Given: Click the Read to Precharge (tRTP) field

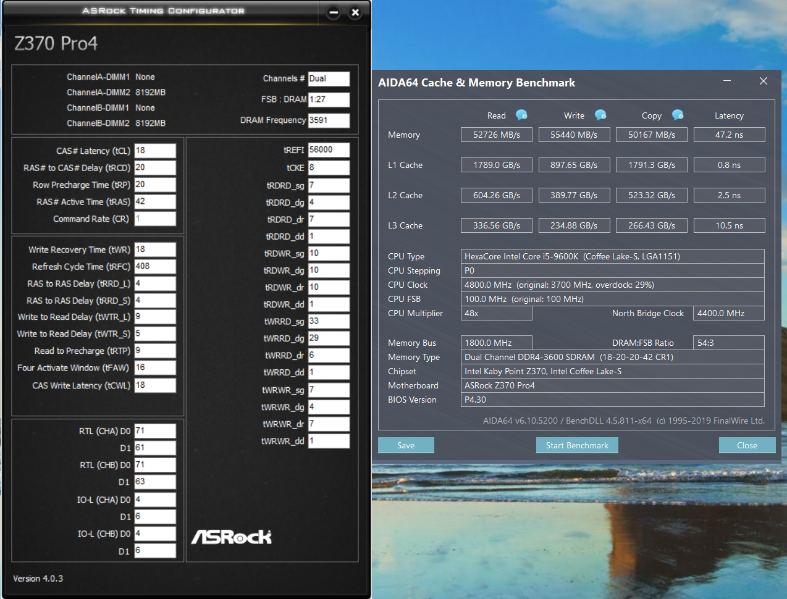Looking at the screenshot, I should pos(155,351).
